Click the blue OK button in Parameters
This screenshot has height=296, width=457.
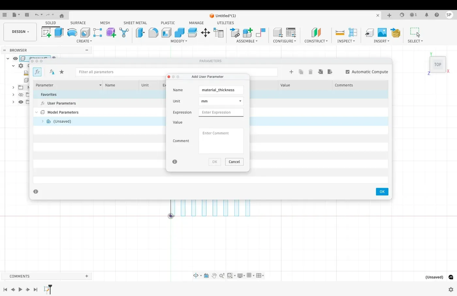point(382,192)
